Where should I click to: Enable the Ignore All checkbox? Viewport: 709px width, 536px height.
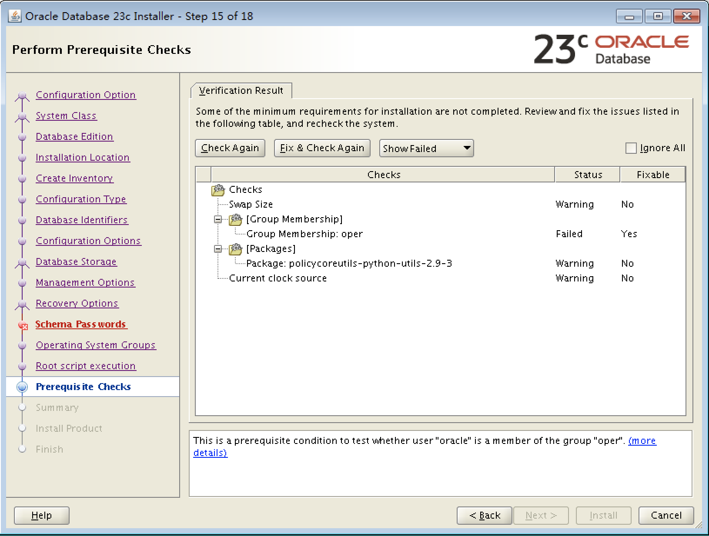click(x=631, y=148)
